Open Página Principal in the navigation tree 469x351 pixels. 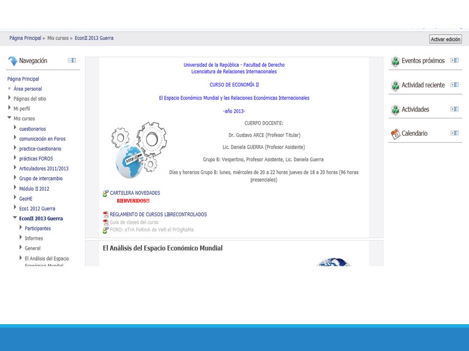click(23, 79)
